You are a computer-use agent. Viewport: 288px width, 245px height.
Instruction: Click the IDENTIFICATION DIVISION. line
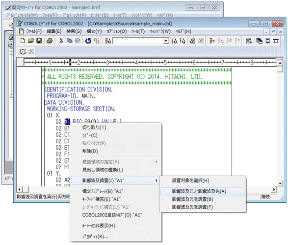(x=79, y=89)
